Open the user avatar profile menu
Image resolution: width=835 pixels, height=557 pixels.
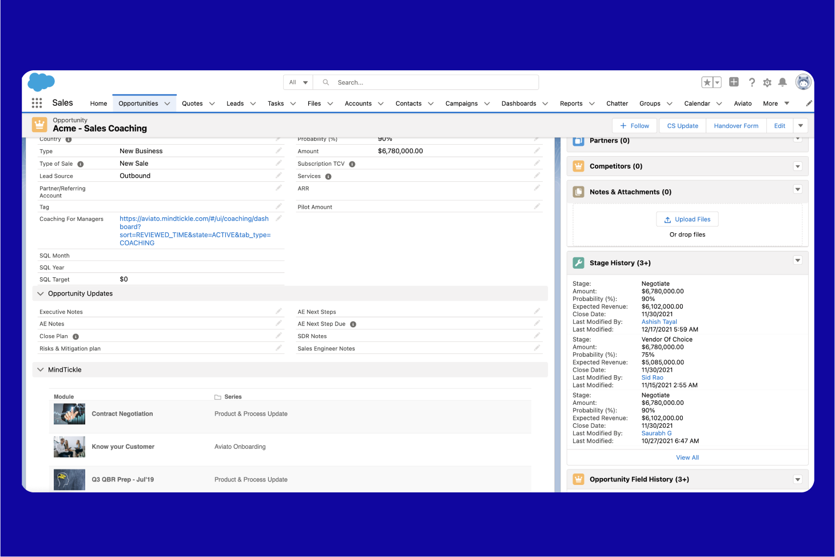(x=803, y=82)
